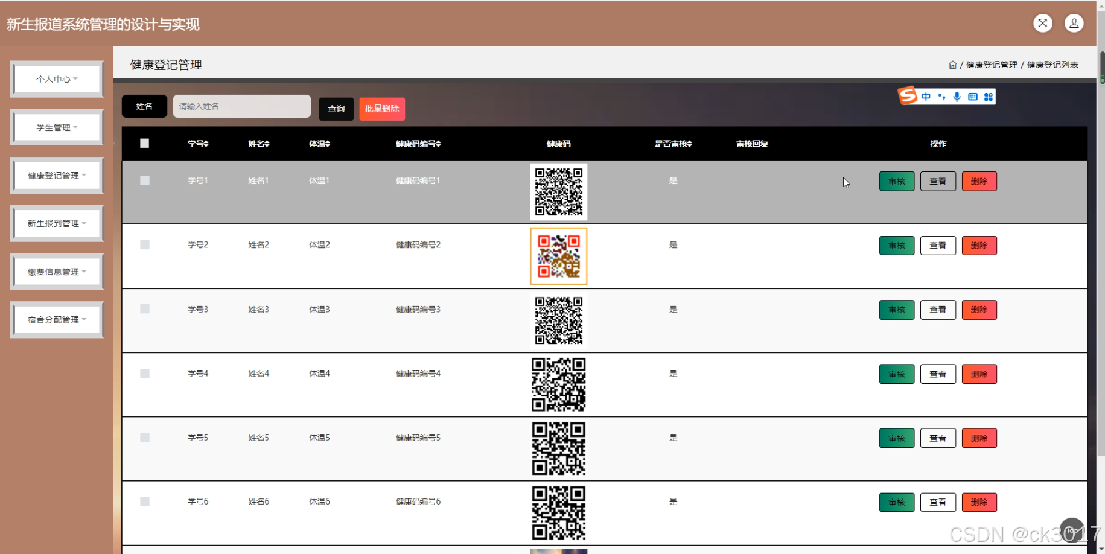Open health code QR image for 学号6

coord(559,512)
